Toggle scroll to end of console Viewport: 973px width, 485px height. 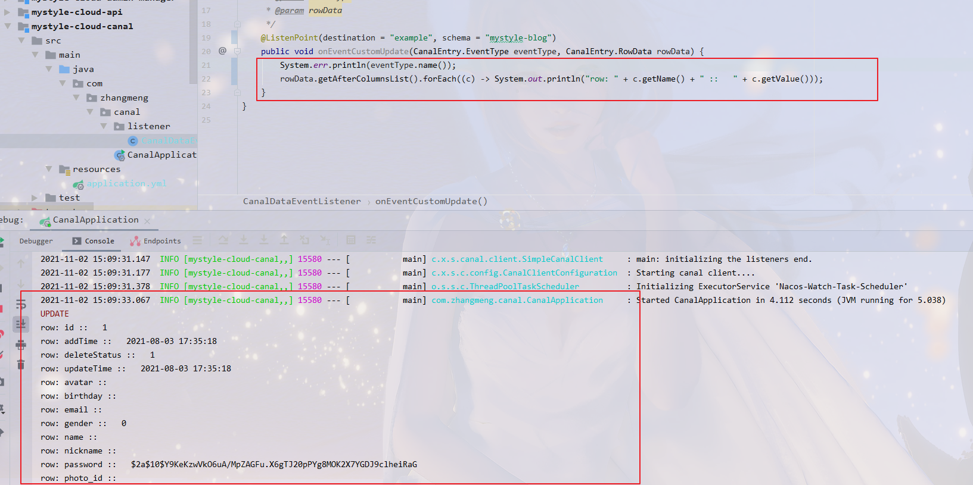tap(21, 324)
